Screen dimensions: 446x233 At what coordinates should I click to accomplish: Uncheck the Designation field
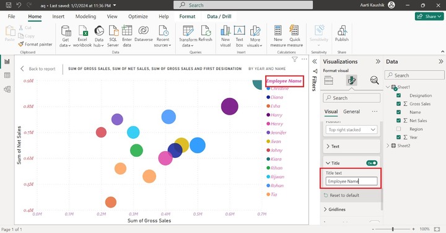click(398, 95)
